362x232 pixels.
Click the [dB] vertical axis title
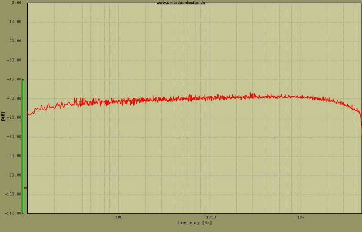point(3,116)
